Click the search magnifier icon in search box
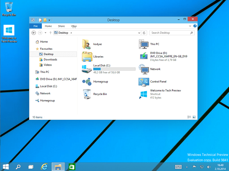This screenshot has height=171, width=229. coord(191,33)
